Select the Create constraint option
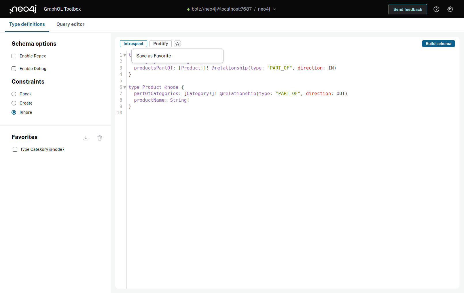This screenshot has height=293, width=464. point(14,103)
